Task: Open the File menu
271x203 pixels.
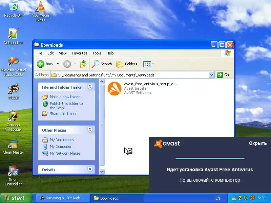Action: point(39,53)
